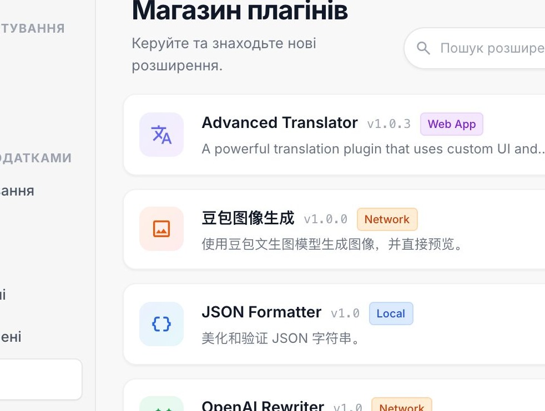Focus the Пошук розширень search field
This screenshot has width=545, height=411.
pos(475,48)
